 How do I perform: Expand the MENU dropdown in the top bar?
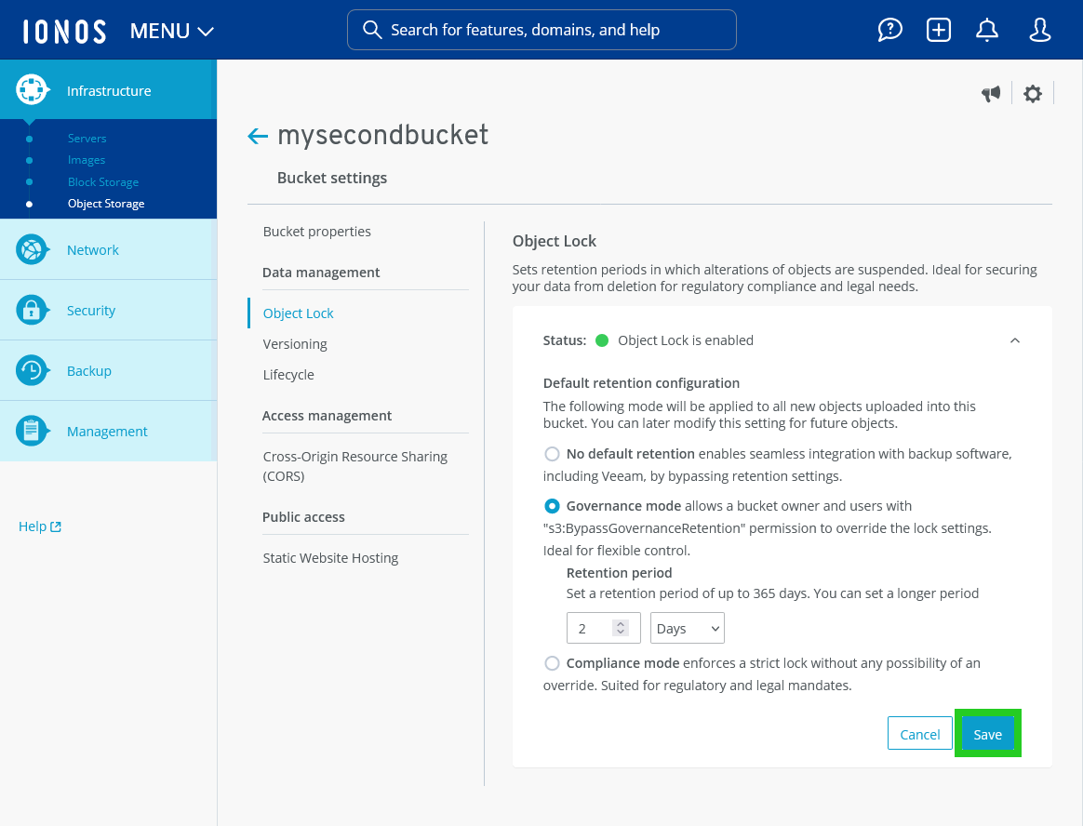(x=171, y=30)
